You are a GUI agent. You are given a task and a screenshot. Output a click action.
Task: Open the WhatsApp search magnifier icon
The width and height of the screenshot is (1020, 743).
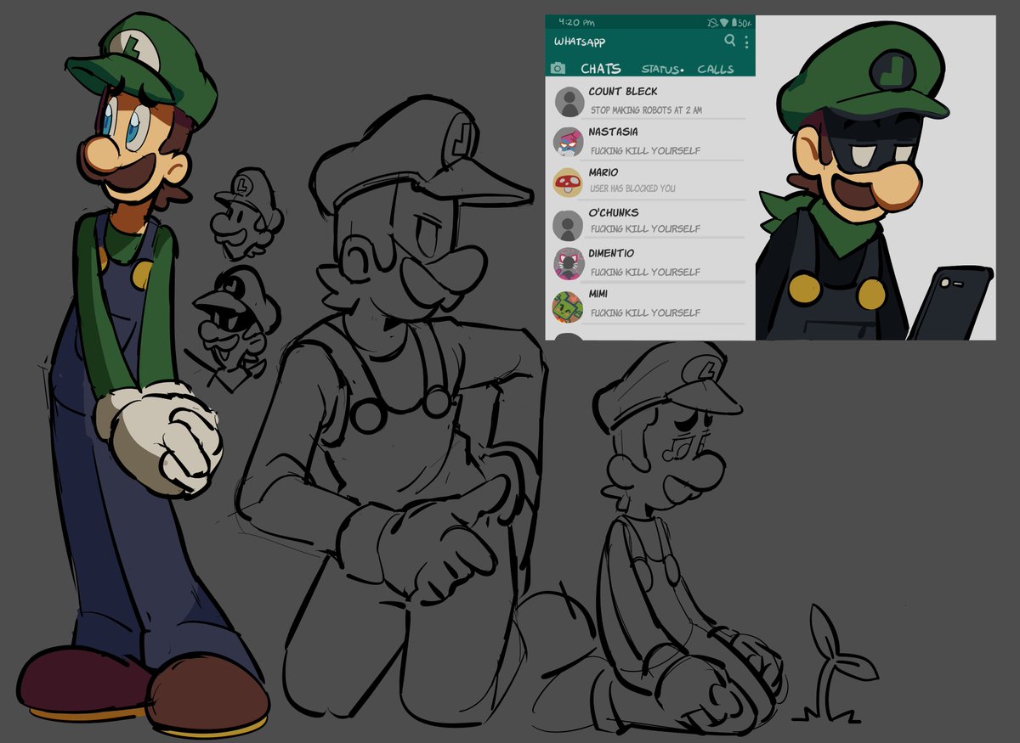[729, 41]
